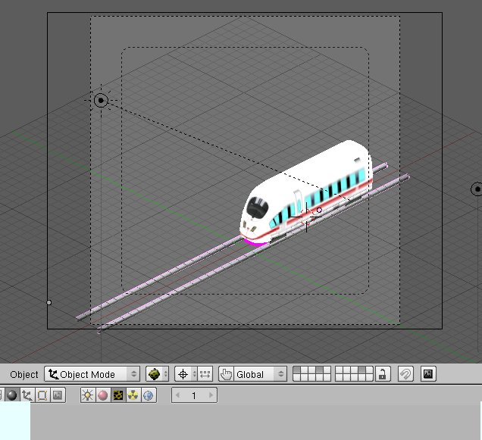
Task: Open the Object menu in header
Action: pos(24,374)
